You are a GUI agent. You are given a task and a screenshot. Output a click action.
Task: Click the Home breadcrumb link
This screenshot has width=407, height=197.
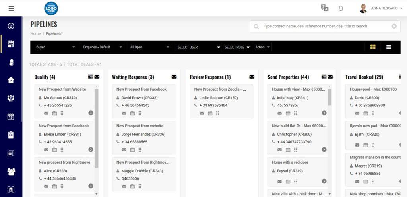tap(35, 34)
